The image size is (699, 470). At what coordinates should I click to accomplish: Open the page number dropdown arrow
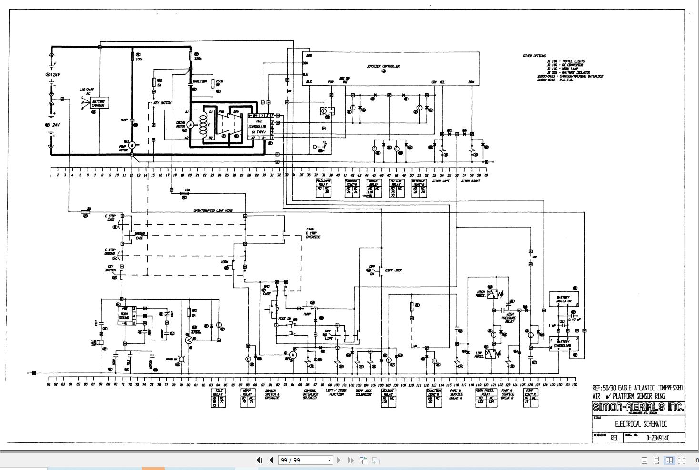click(x=329, y=460)
